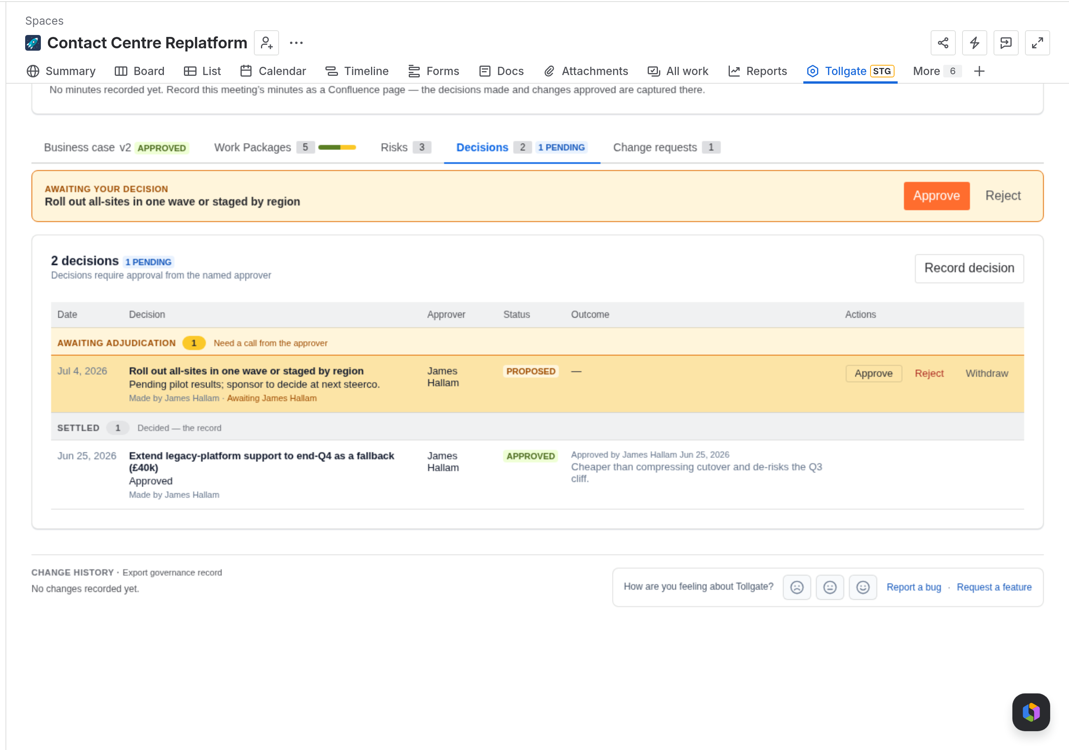Click the Spaces breadcrumb link

coord(44,21)
